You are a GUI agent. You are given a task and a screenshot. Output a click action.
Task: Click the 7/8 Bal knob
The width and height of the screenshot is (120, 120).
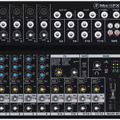tap(69, 99)
